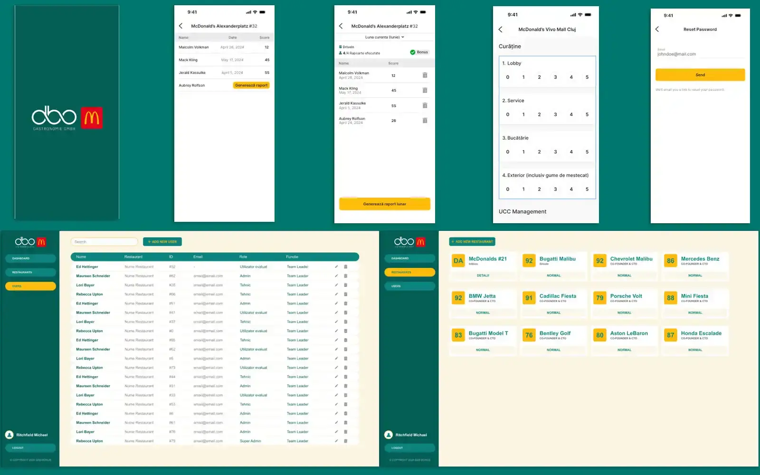Click Generează raport for Aubrey Rolfson
The height and width of the screenshot is (475, 760).
click(251, 85)
